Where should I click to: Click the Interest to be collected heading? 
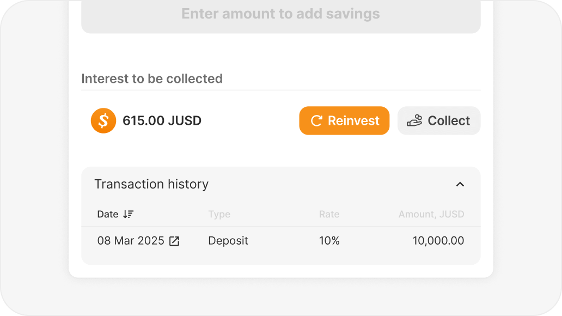(x=152, y=78)
